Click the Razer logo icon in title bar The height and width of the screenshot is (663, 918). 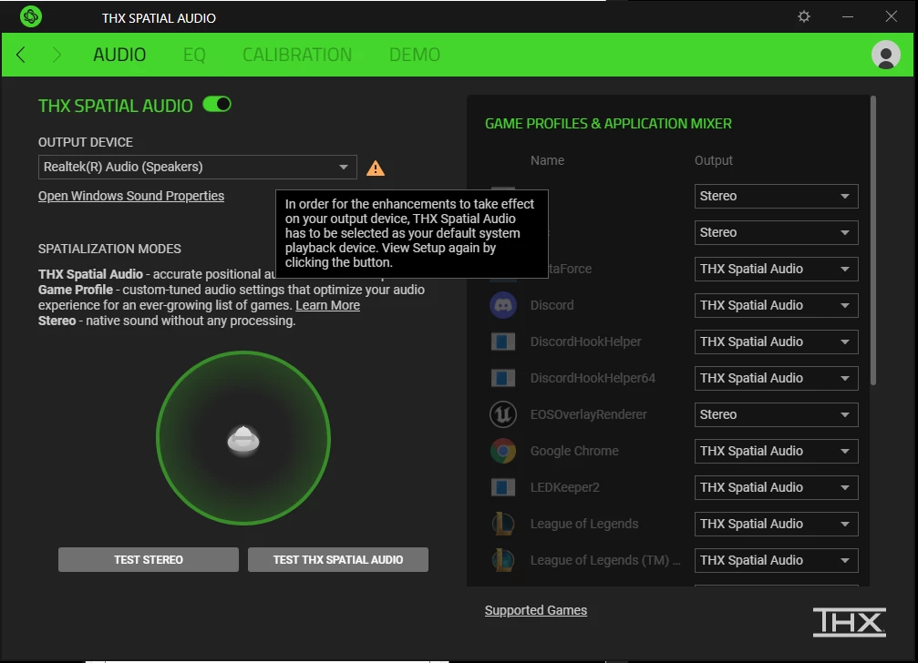click(30, 16)
